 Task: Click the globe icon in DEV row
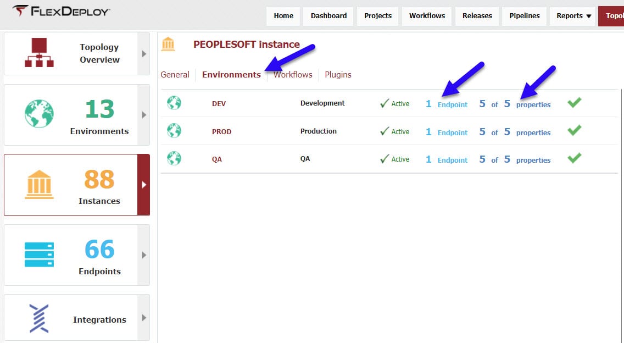tap(174, 103)
